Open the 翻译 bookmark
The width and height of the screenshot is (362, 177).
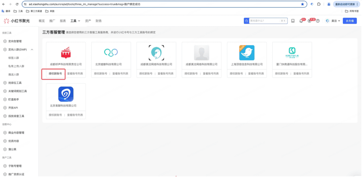(x=6, y=11)
